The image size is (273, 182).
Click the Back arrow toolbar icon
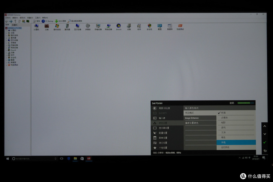click(7, 21)
